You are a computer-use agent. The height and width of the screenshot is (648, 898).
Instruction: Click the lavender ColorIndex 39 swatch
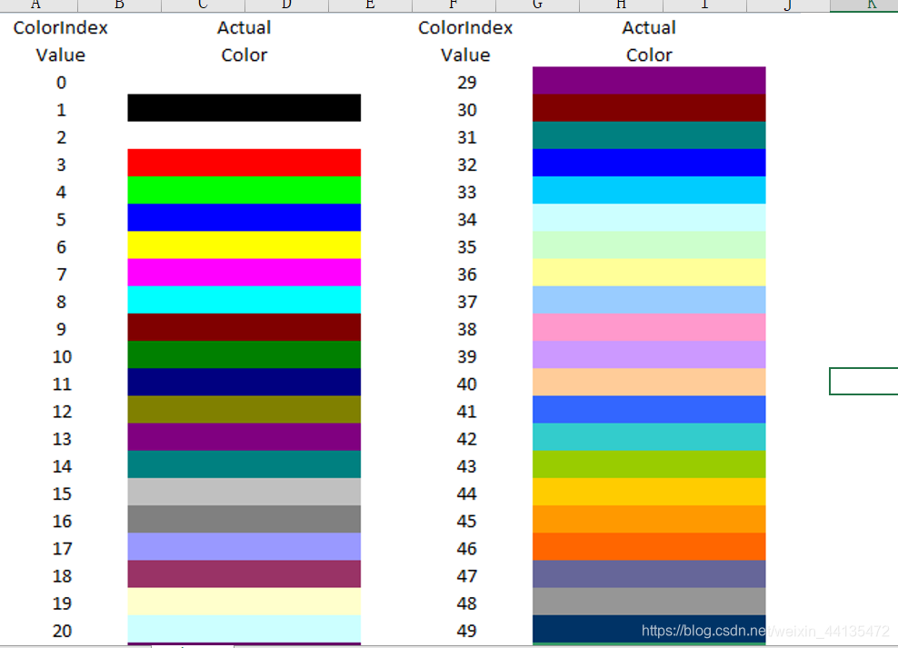tap(649, 355)
